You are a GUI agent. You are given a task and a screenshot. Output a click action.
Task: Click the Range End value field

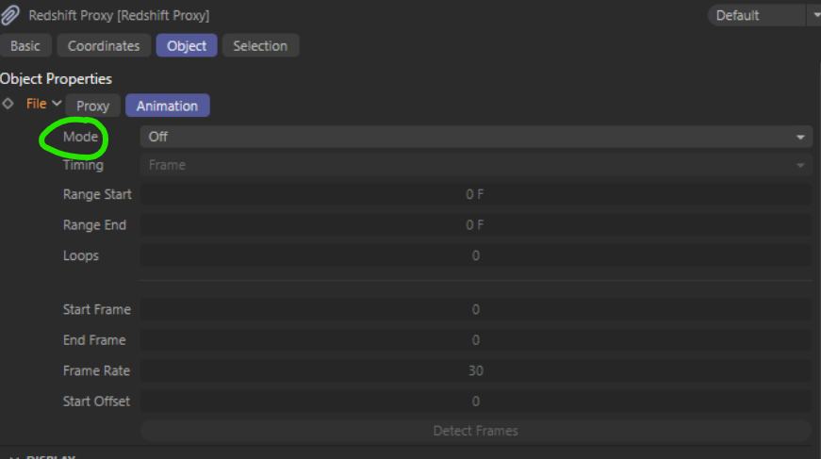click(x=476, y=225)
